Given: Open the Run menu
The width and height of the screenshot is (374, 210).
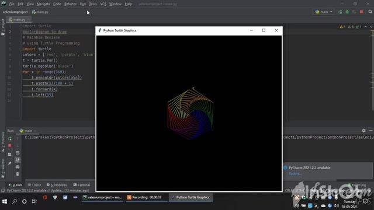Looking at the screenshot, I should (83, 4).
